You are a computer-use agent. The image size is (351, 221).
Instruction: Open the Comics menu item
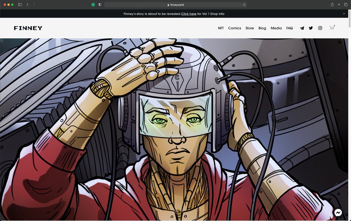click(235, 28)
